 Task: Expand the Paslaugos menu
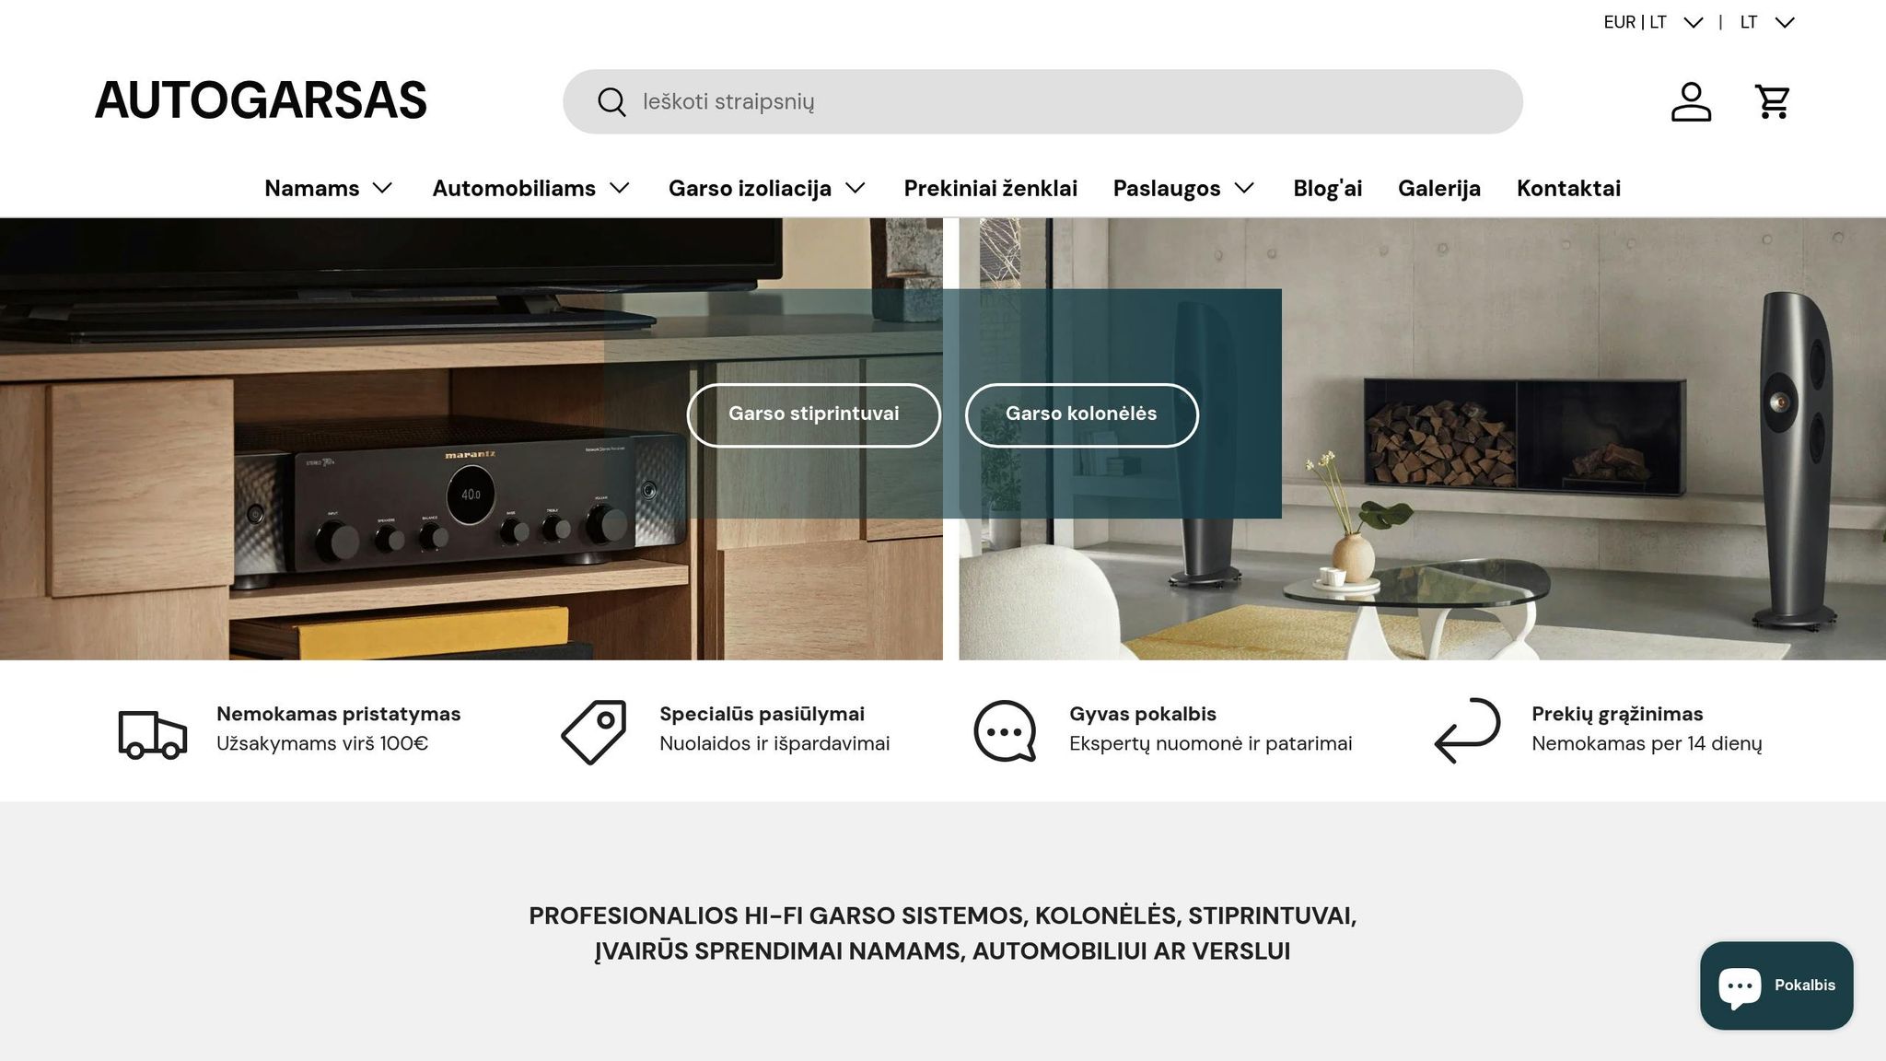pos(1184,188)
